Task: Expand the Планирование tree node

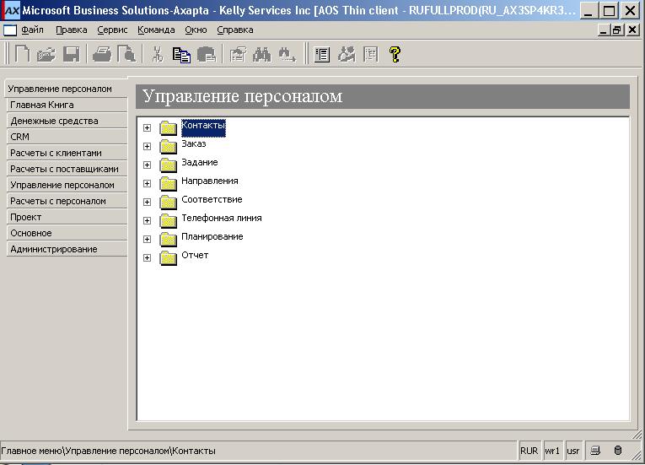Action: pyautogui.click(x=147, y=239)
